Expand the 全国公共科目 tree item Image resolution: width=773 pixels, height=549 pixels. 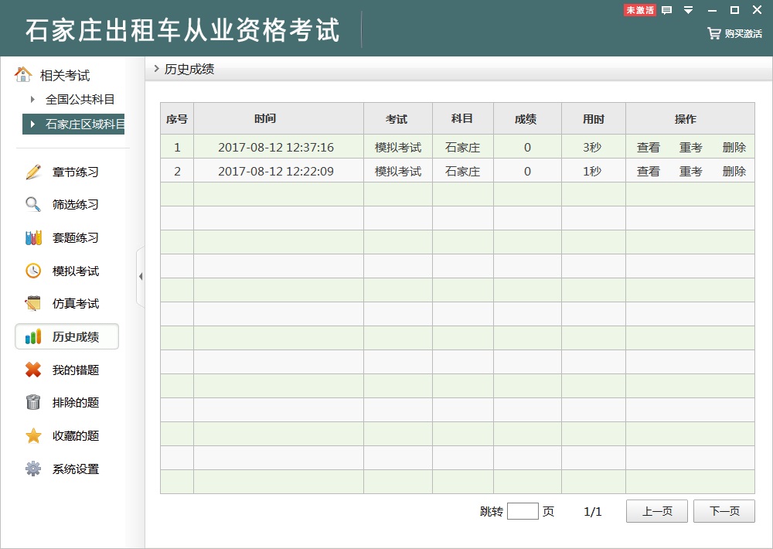[x=32, y=99]
